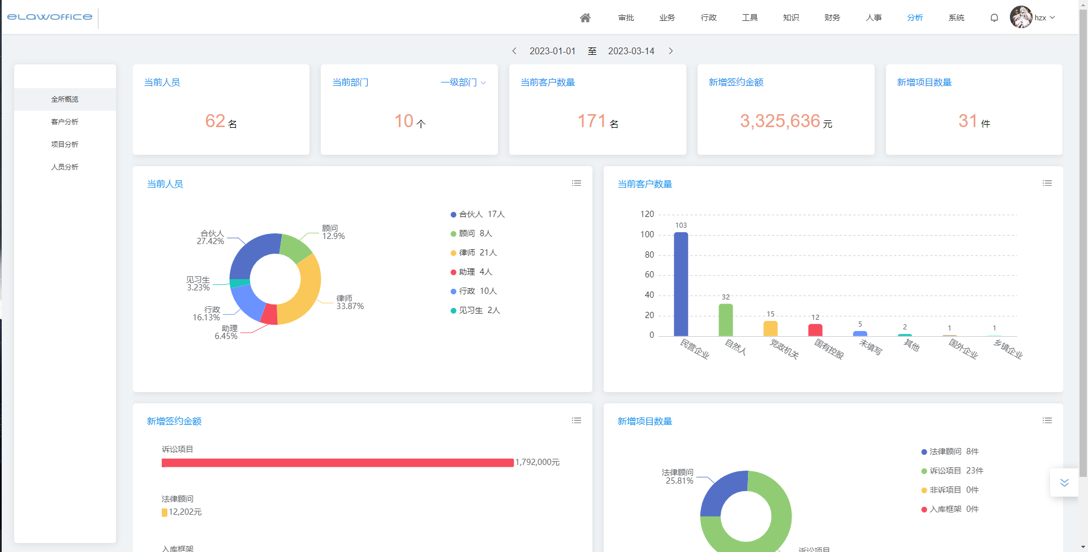The image size is (1088, 552).
Task: Click the 民营企业 bar showing 103
Action: 681,284
